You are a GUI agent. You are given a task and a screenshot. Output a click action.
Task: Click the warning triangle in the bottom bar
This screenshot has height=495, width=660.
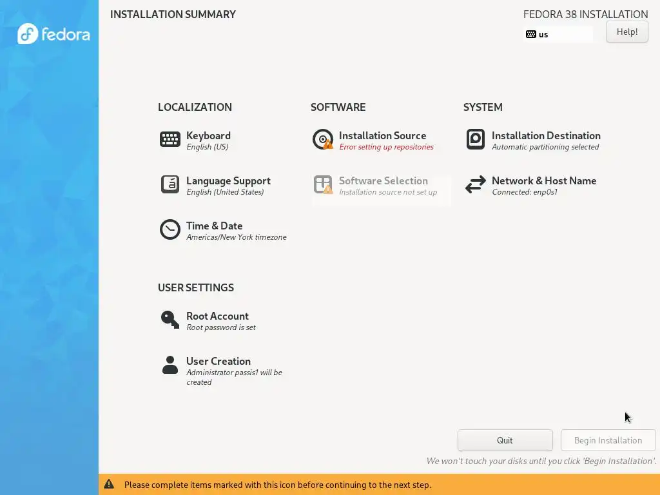(x=109, y=484)
